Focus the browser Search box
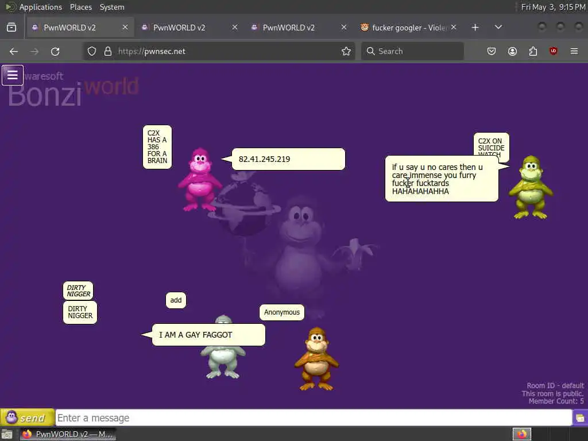The height and width of the screenshot is (441, 588). coord(412,51)
